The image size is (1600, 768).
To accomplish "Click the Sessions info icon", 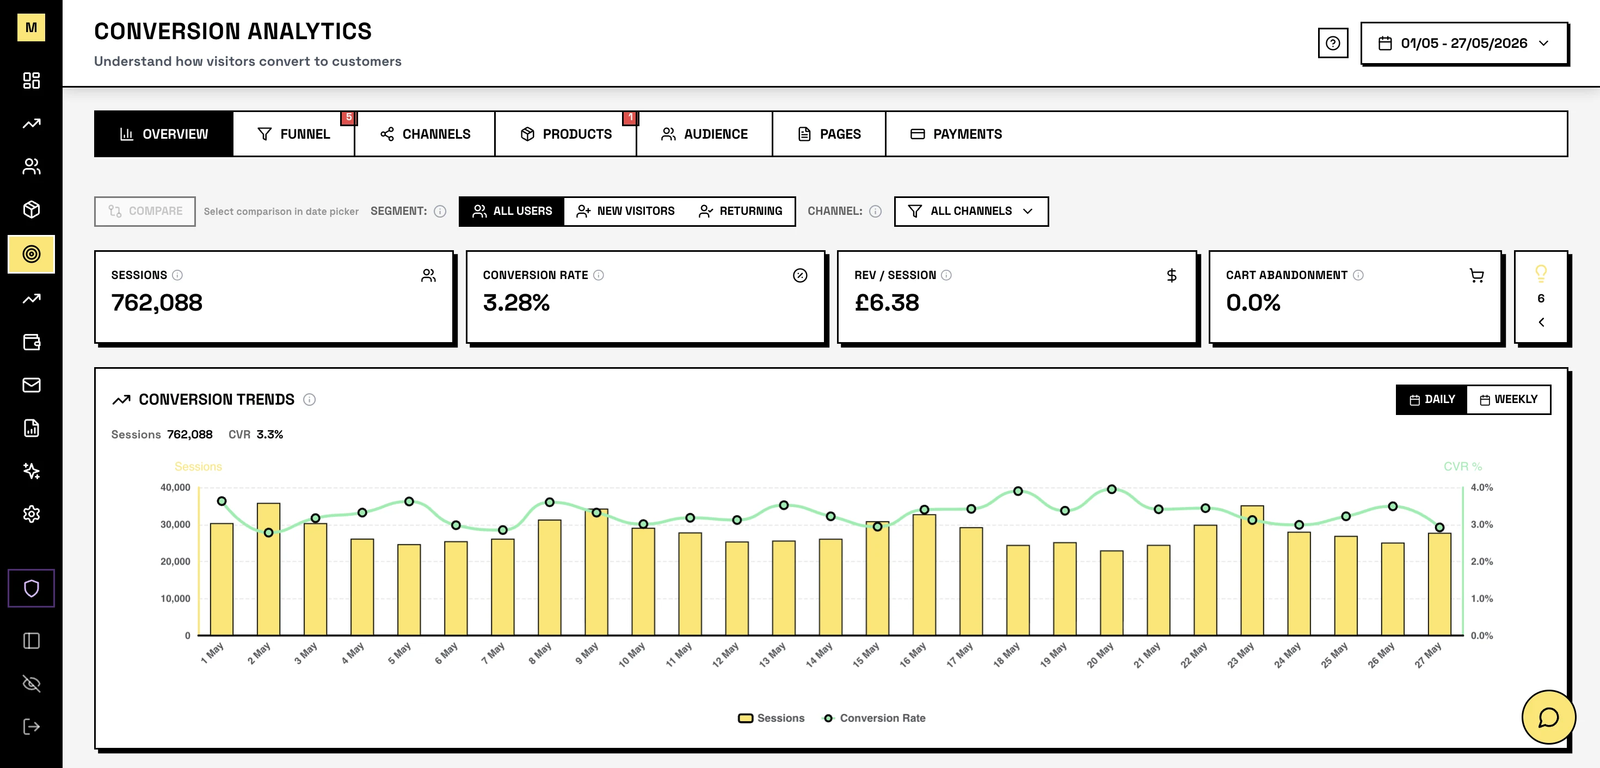I will 177,275.
